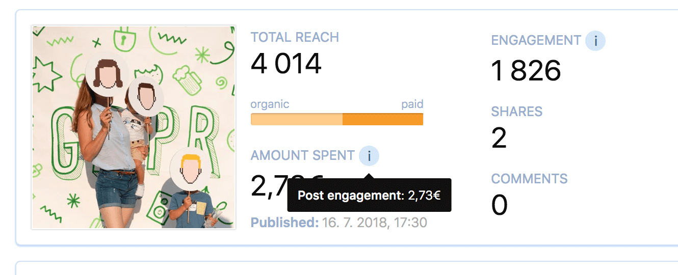The width and height of the screenshot is (678, 275).
Task: Select the Comments heading
Action: pos(529,179)
